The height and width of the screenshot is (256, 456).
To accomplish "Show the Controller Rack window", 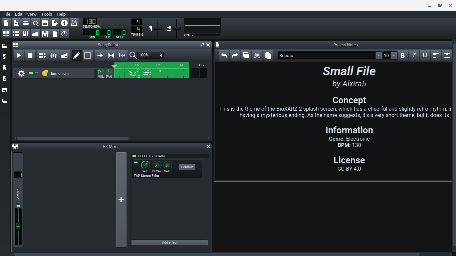I will [x=64, y=34].
